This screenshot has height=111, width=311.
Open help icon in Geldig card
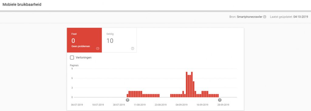133,49
